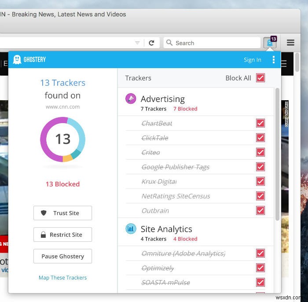Select the Outbrain tracker name

click(155, 211)
